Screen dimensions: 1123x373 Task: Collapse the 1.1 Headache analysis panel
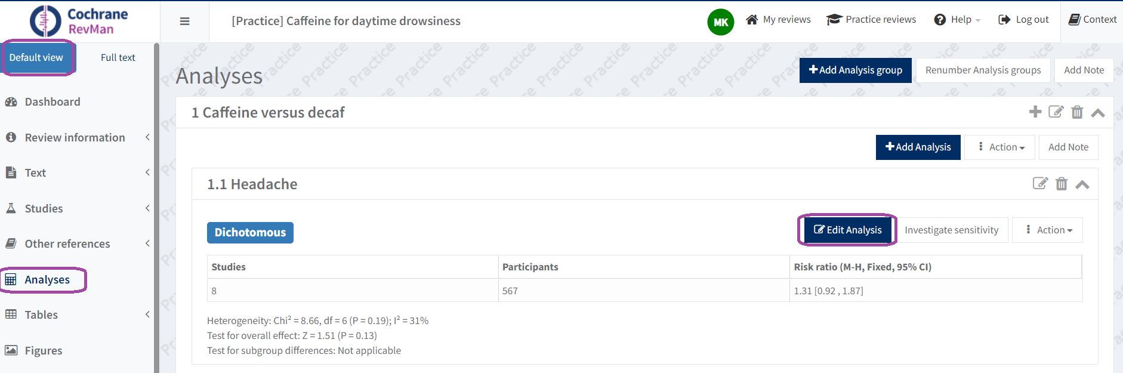[x=1082, y=184]
